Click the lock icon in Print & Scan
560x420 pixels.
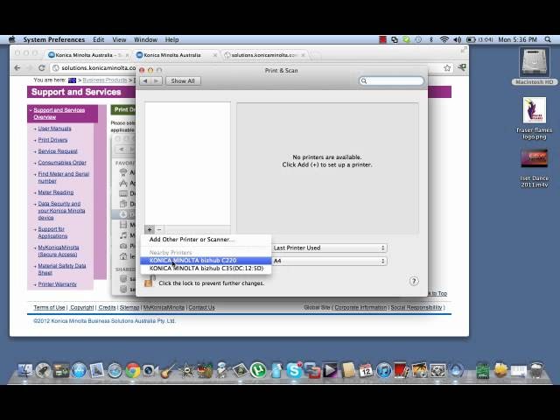coord(149,282)
